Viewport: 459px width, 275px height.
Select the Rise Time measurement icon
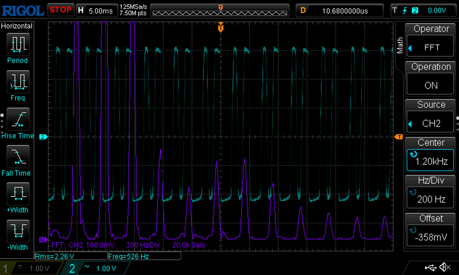(18, 119)
